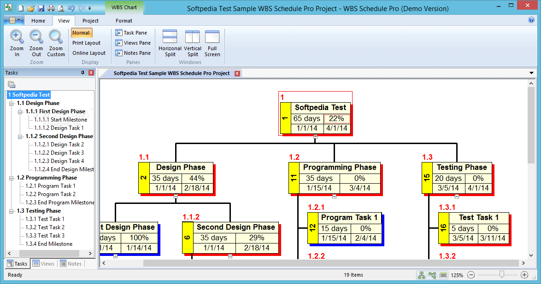
Task: Toggle the Views Pane on
Action: click(x=133, y=43)
